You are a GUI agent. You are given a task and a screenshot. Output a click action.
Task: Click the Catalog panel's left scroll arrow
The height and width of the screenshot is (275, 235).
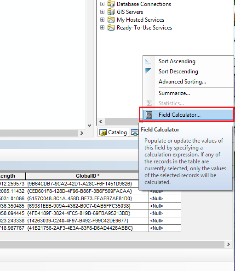tap(101, 121)
